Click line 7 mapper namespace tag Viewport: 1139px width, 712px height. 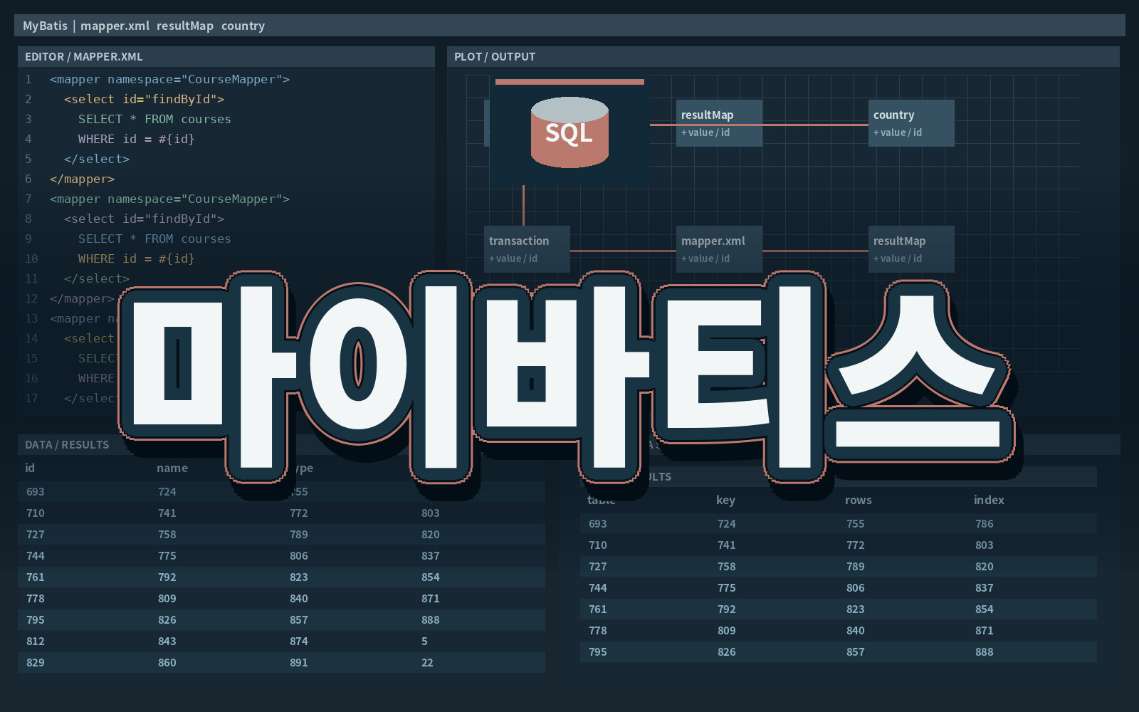[x=169, y=199]
